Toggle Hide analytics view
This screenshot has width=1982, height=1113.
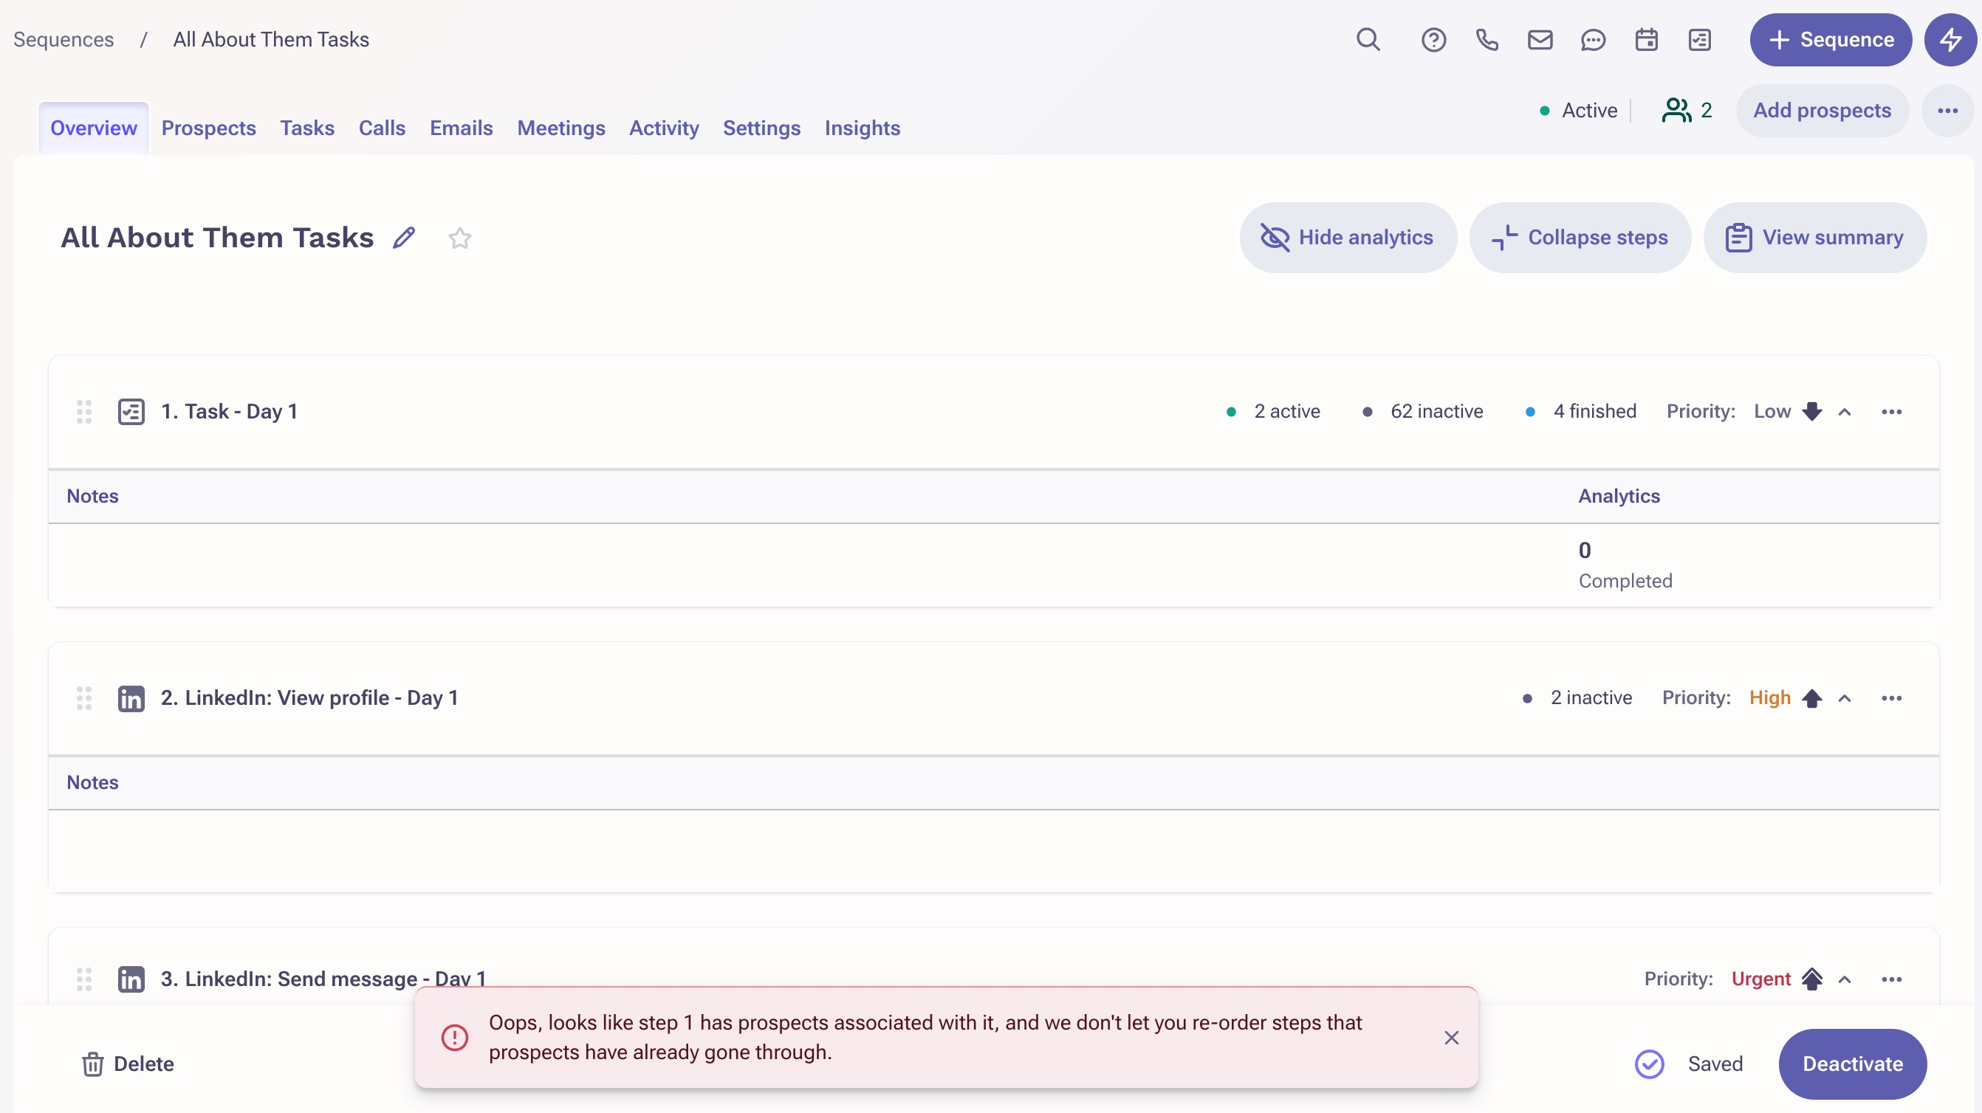click(1347, 238)
